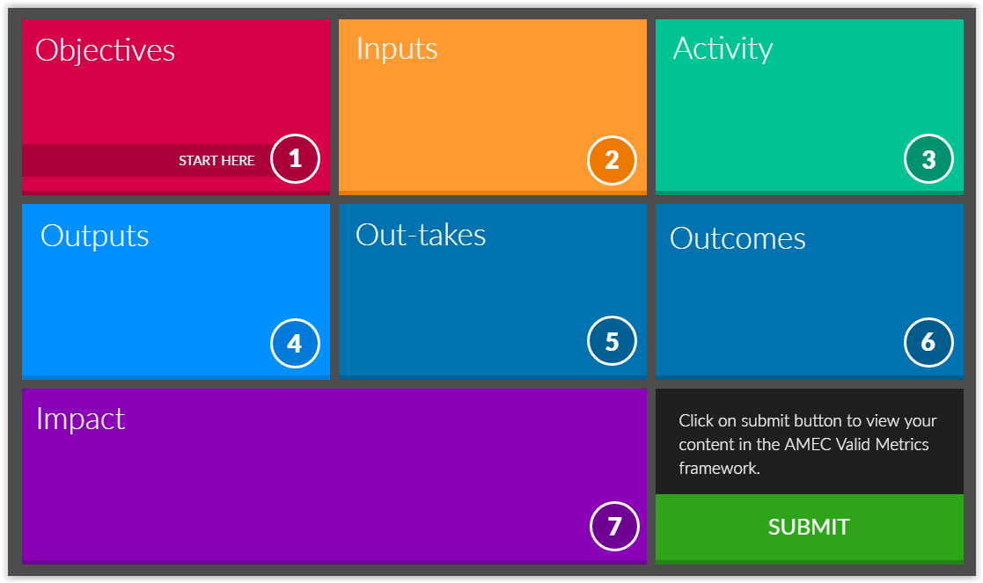Select the circled number 4 icon
Image resolution: width=983 pixels, height=583 pixels.
tap(296, 343)
